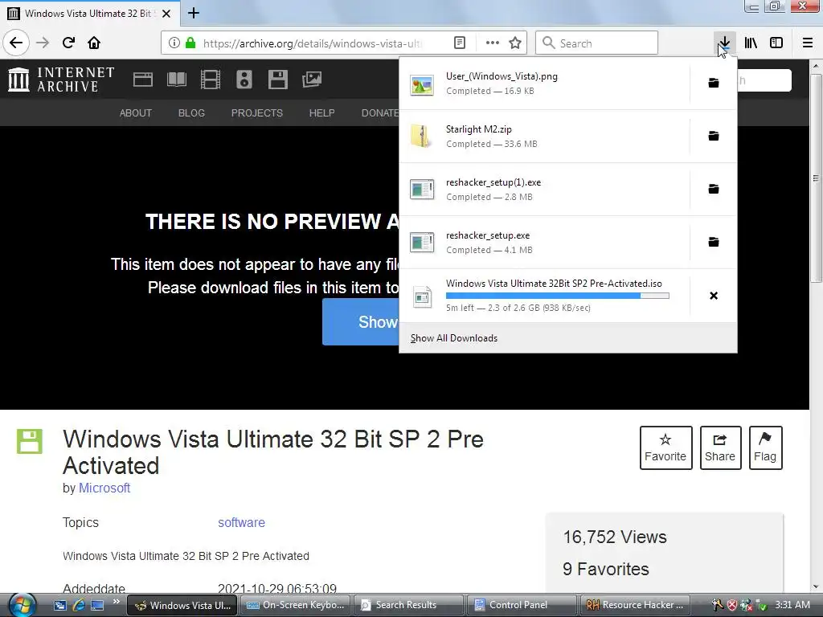Launch Internet Explorer from quick launch

tap(79, 605)
